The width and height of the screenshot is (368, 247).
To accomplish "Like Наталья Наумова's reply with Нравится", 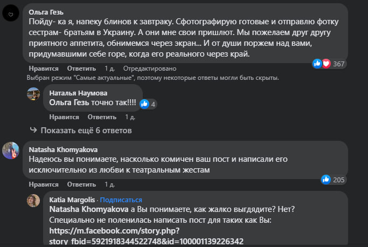I will (64, 116).
